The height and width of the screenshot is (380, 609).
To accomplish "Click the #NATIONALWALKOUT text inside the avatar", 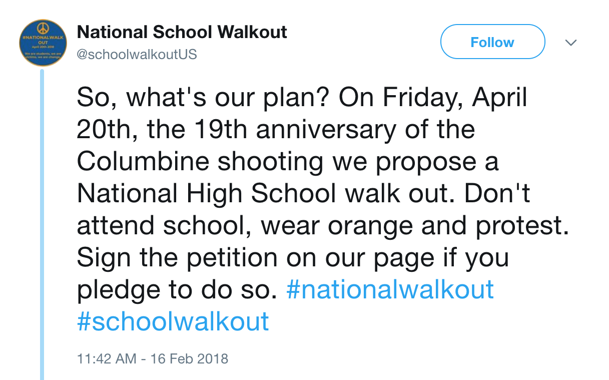I will [x=42, y=41].
